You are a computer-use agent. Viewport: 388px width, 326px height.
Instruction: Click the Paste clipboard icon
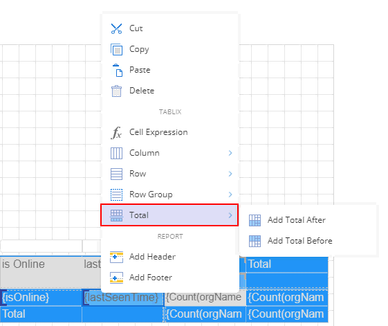coord(118,71)
